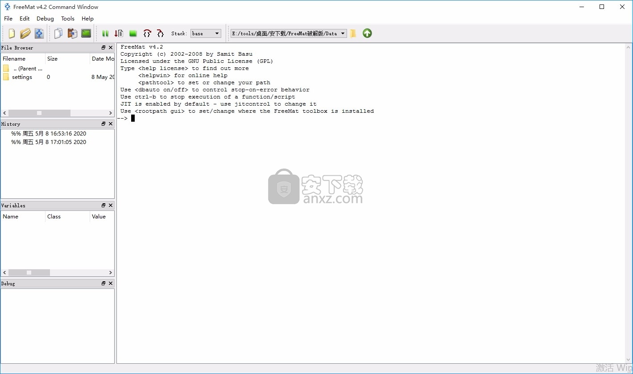Click the Copy toolbar icon

(58, 33)
